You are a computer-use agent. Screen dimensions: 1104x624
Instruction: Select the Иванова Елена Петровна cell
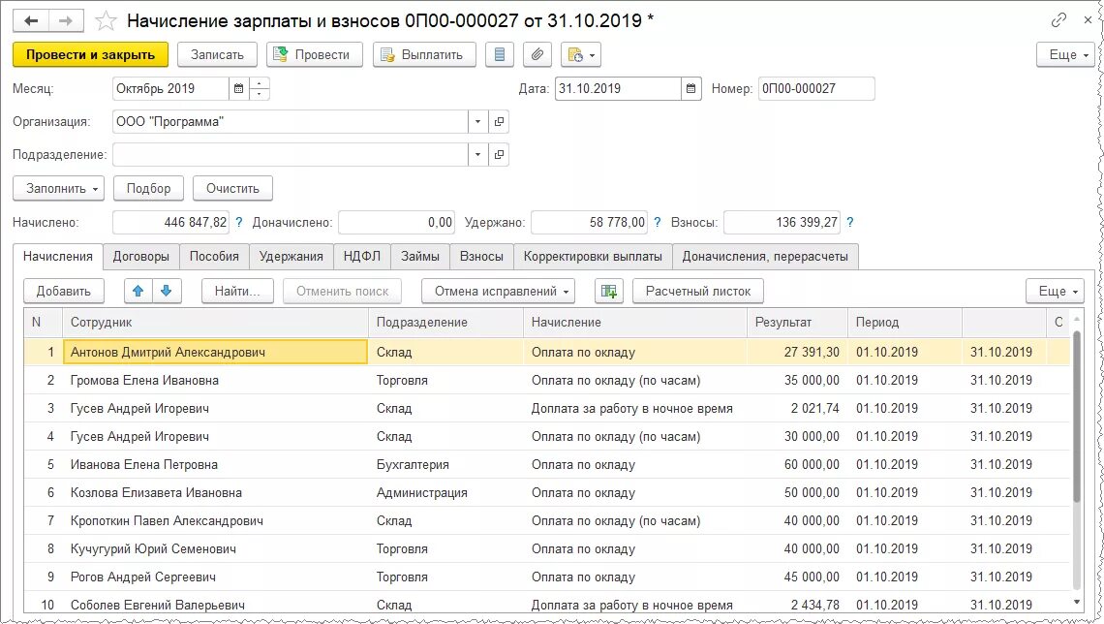215,465
